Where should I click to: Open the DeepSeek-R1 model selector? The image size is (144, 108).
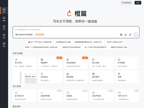point(24,34)
